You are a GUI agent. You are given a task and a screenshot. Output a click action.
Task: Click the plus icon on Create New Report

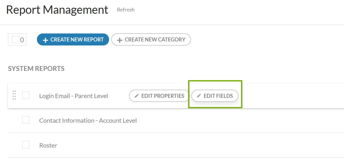[x=45, y=40]
